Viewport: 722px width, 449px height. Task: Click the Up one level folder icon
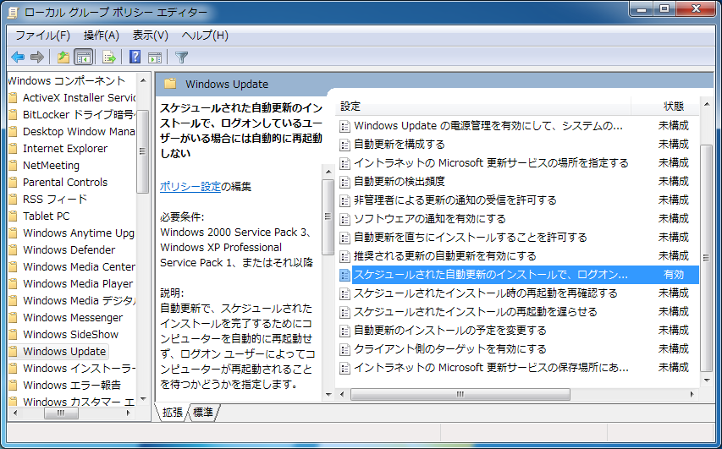pos(63,57)
